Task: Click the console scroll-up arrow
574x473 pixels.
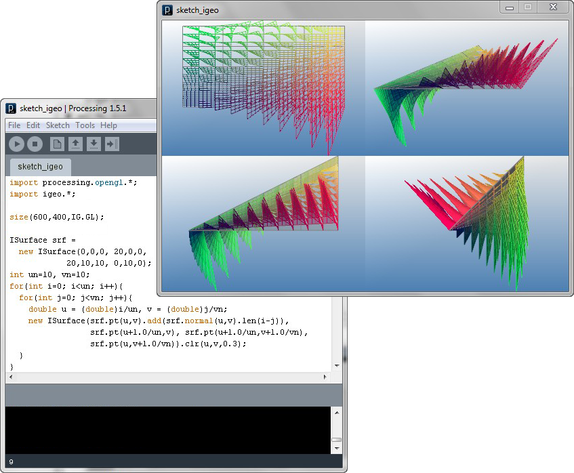Action: (336, 412)
